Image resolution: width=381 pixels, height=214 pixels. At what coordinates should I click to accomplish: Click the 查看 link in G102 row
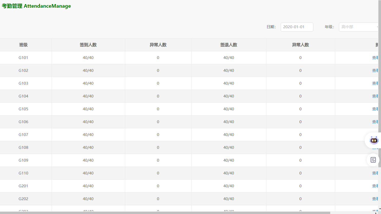(375, 71)
